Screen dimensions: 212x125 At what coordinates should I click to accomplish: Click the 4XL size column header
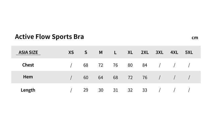click(174, 52)
